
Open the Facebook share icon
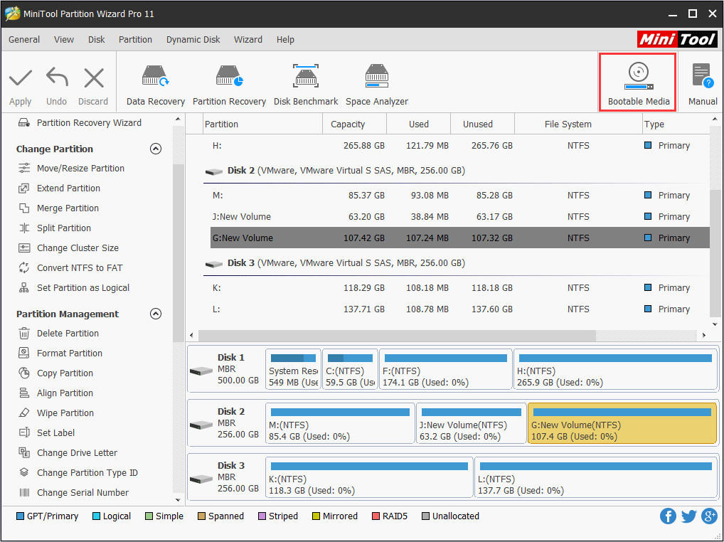coord(668,516)
